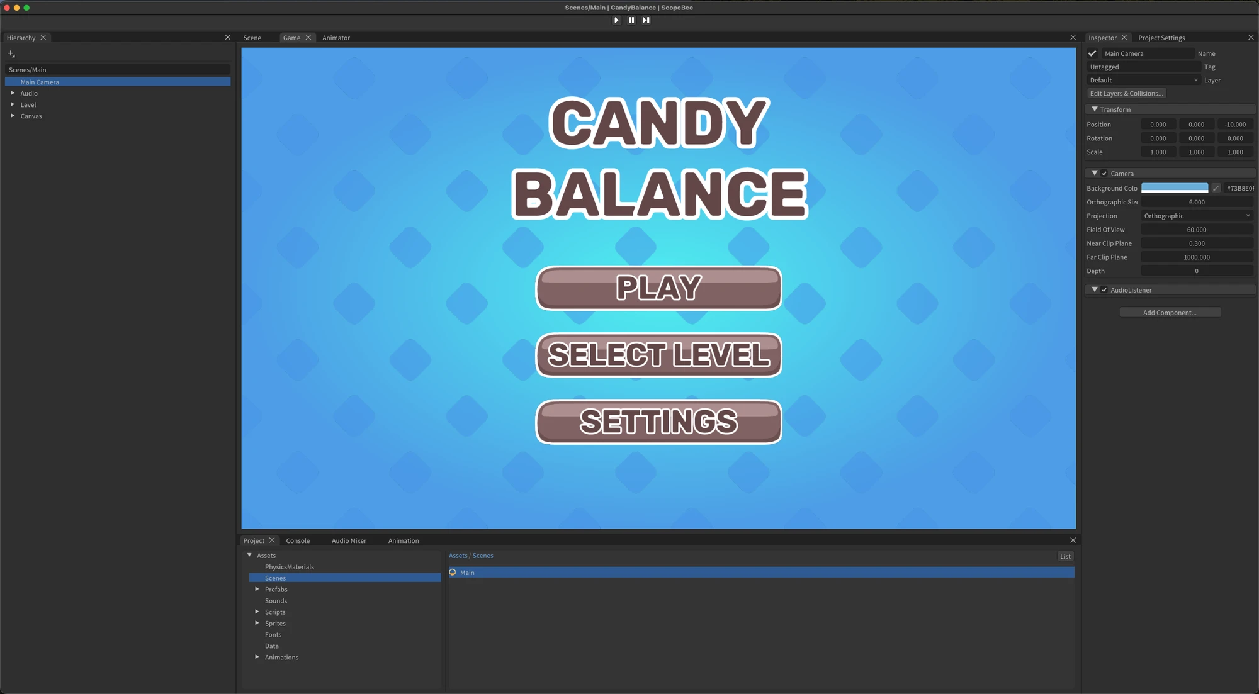Expand the Sprites folder arrow
Viewport: 1259px width, 694px height.
(257, 623)
